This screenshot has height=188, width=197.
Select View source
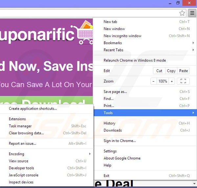(x=47, y=161)
